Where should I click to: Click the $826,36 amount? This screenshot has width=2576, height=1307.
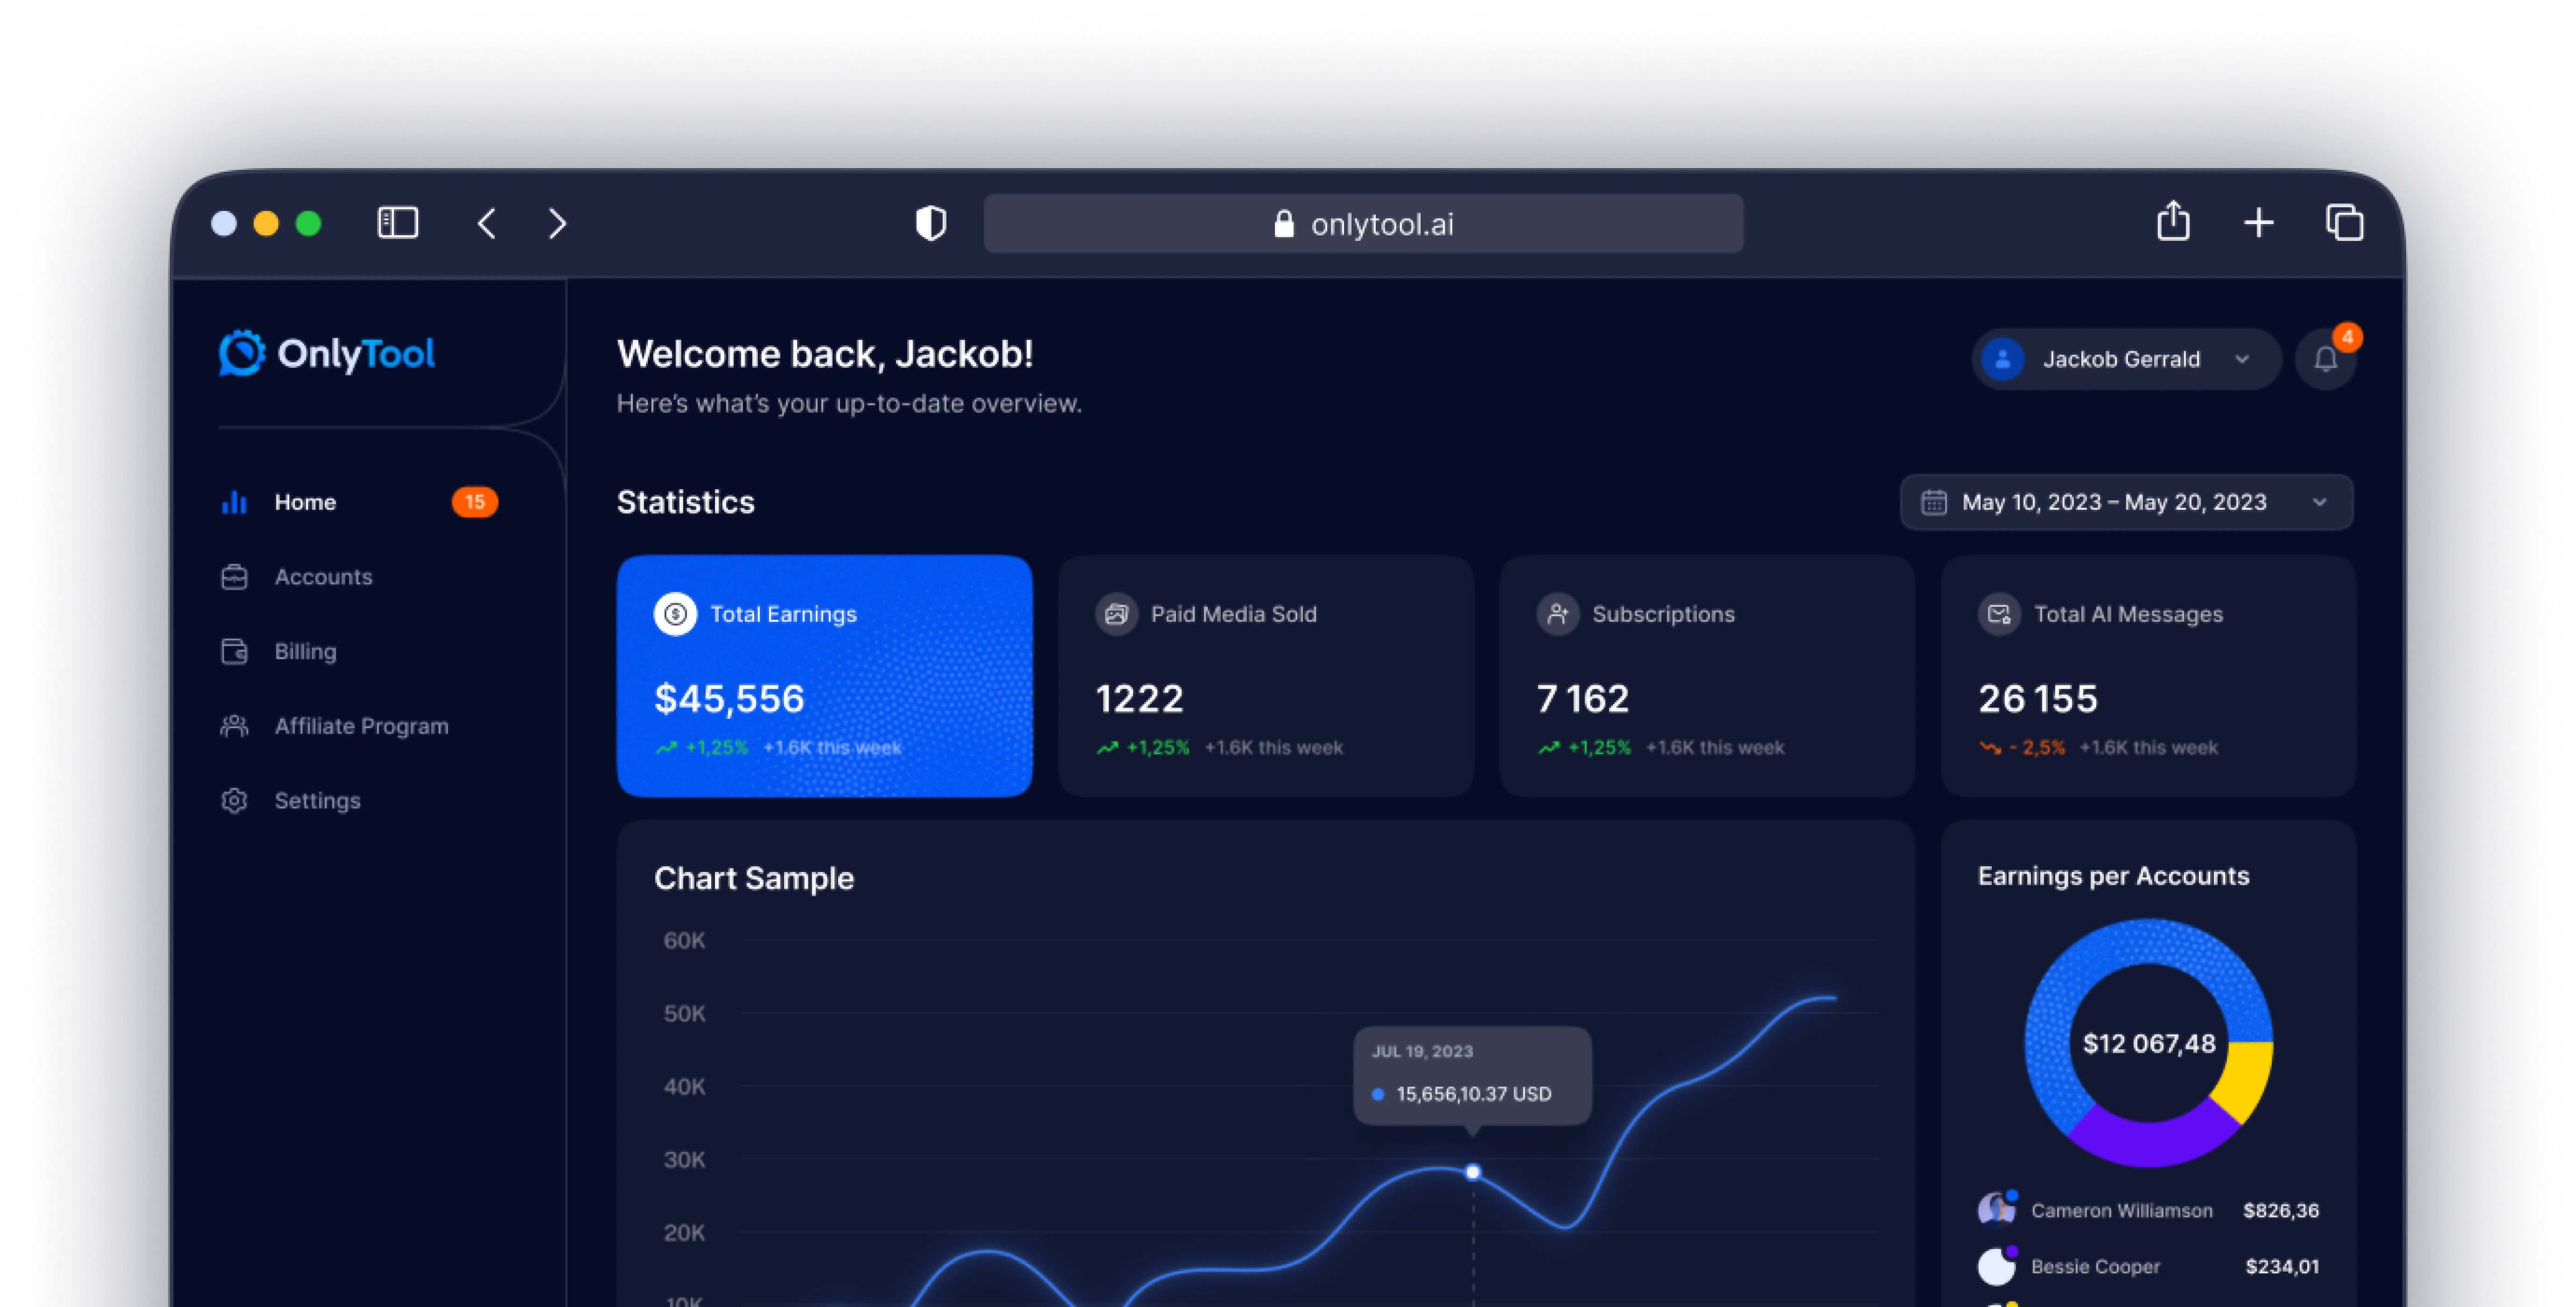[2280, 1210]
